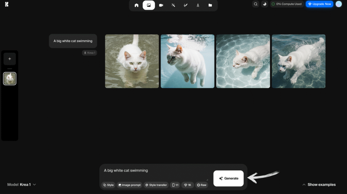
Task: Click the Krea 1 model tag under prompt
Action: pos(89,53)
